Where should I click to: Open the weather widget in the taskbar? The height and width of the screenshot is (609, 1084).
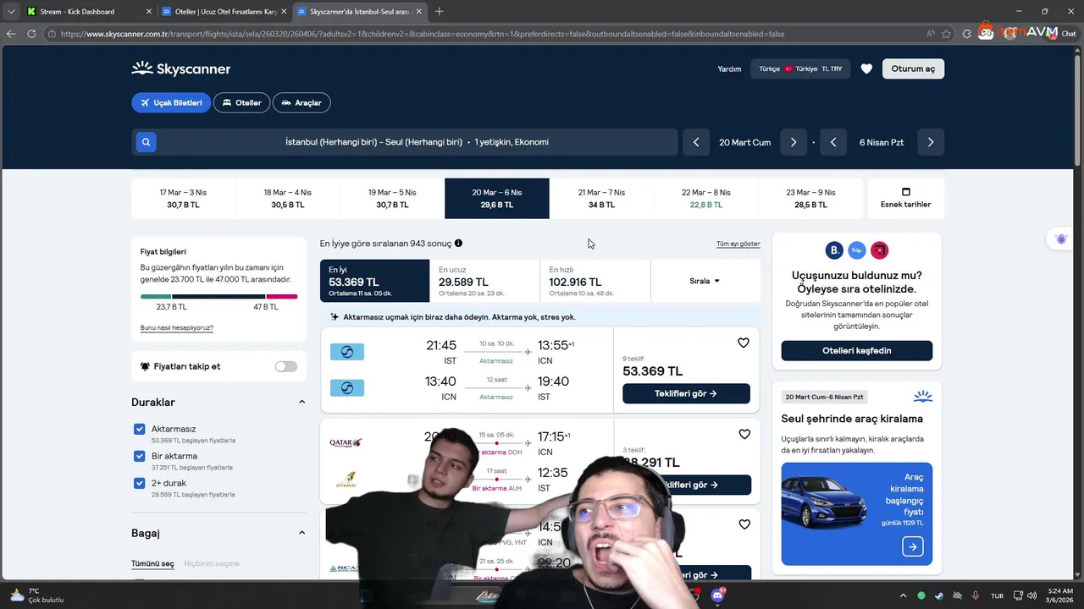pyautogui.click(x=36, y=595)
